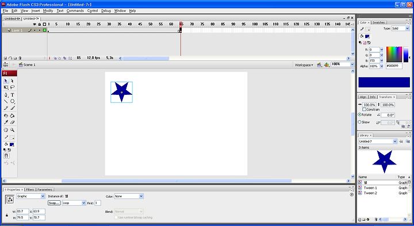Click the Fill color swatch in Tools panel
The image size is (414, 226).
(x=12, y=144)
